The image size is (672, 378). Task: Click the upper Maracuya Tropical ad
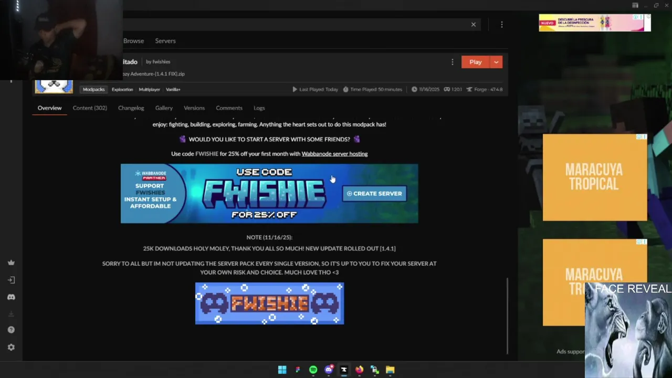[x=595, y=177]
